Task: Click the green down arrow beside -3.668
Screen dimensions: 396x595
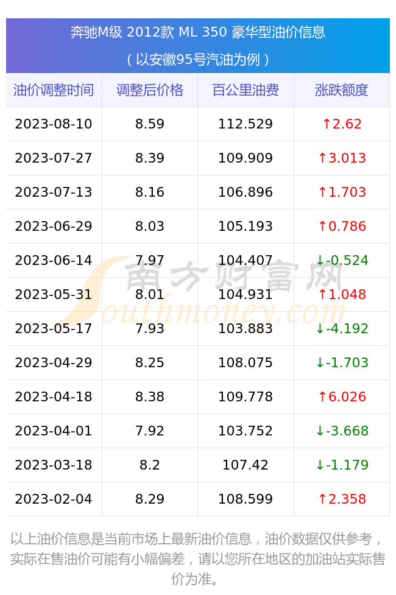Action: click(320, 431)
